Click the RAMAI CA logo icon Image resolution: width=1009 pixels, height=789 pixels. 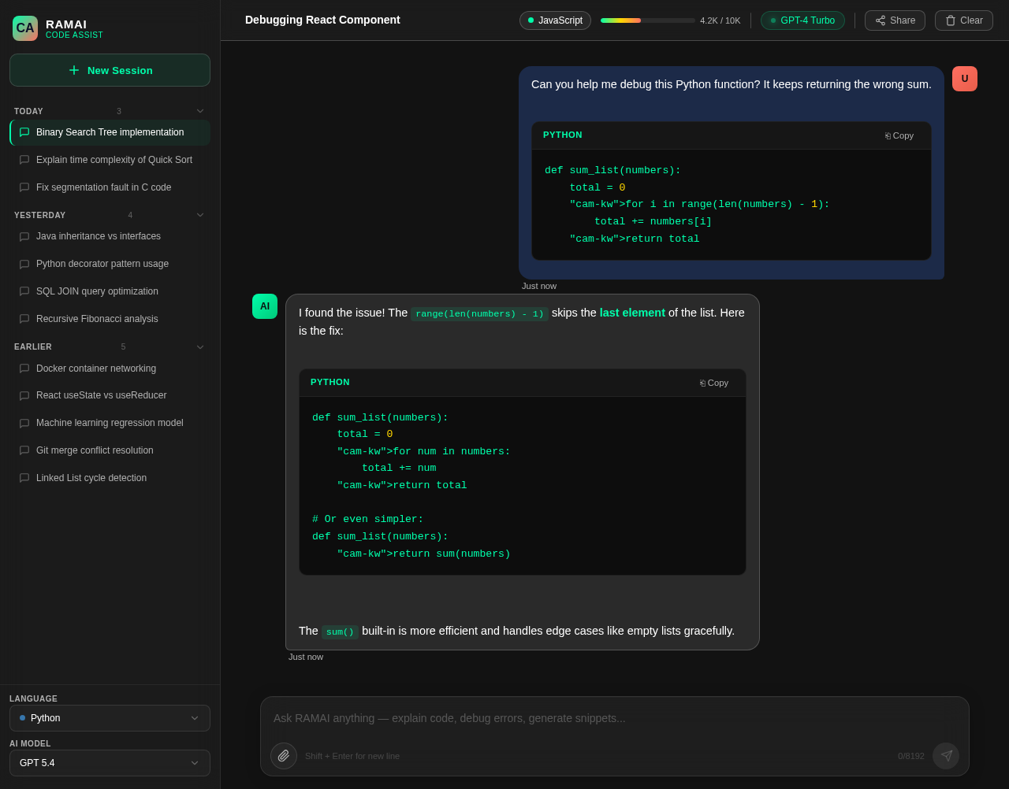[25, 28]
